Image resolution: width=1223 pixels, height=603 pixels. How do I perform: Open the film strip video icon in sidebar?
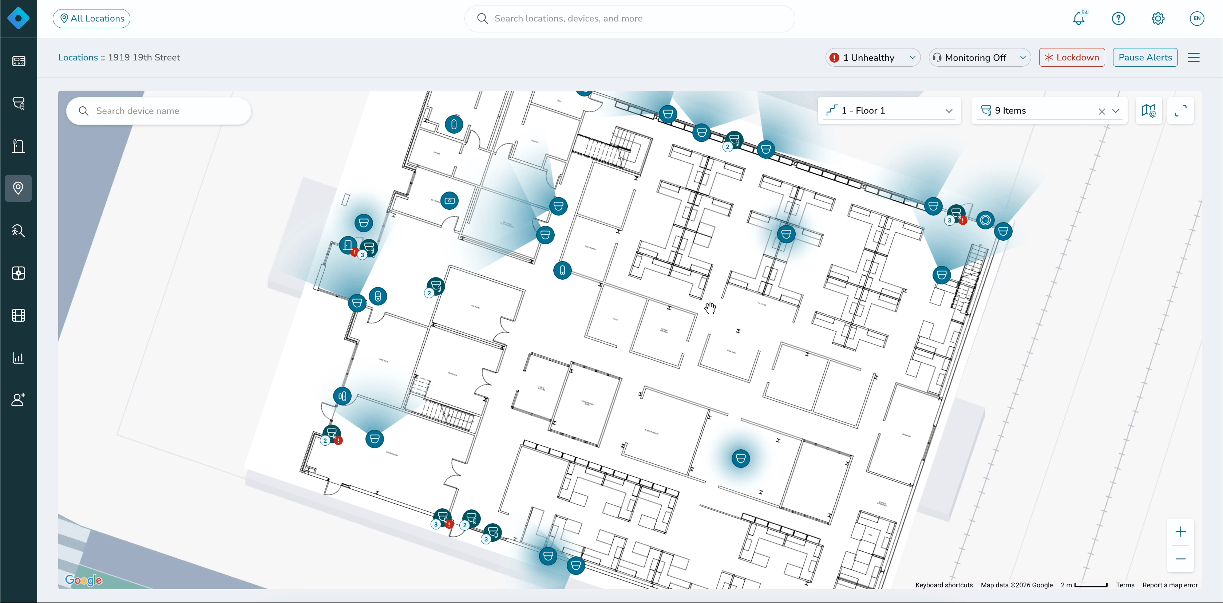(x=19, y=315)
